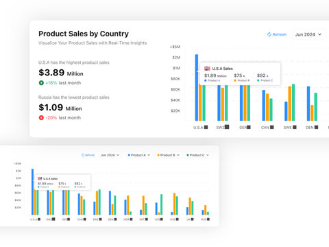The height and width of the screenshot is (247, 329).
Task: Click the green Product C dot in top tooltip
Action: [258, 80]
